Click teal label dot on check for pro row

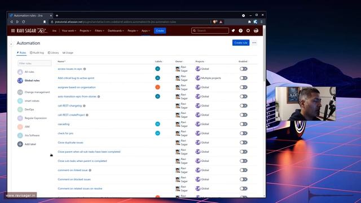pyautogui.click(x=158, y=133)
